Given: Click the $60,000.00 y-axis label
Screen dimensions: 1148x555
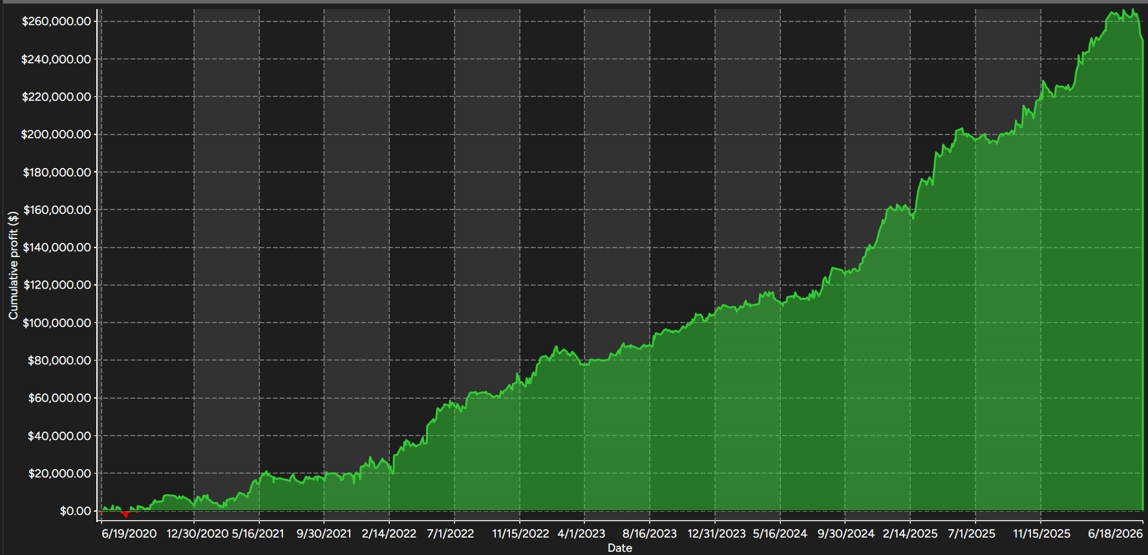Looking at the screenshot, I should point(59,398).
